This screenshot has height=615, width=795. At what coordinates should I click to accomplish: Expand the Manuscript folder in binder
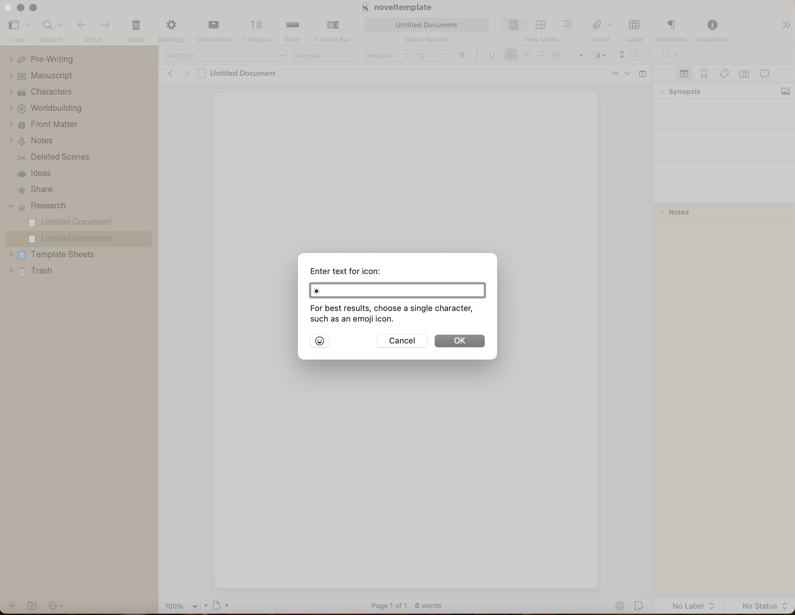tap(10, 75)
